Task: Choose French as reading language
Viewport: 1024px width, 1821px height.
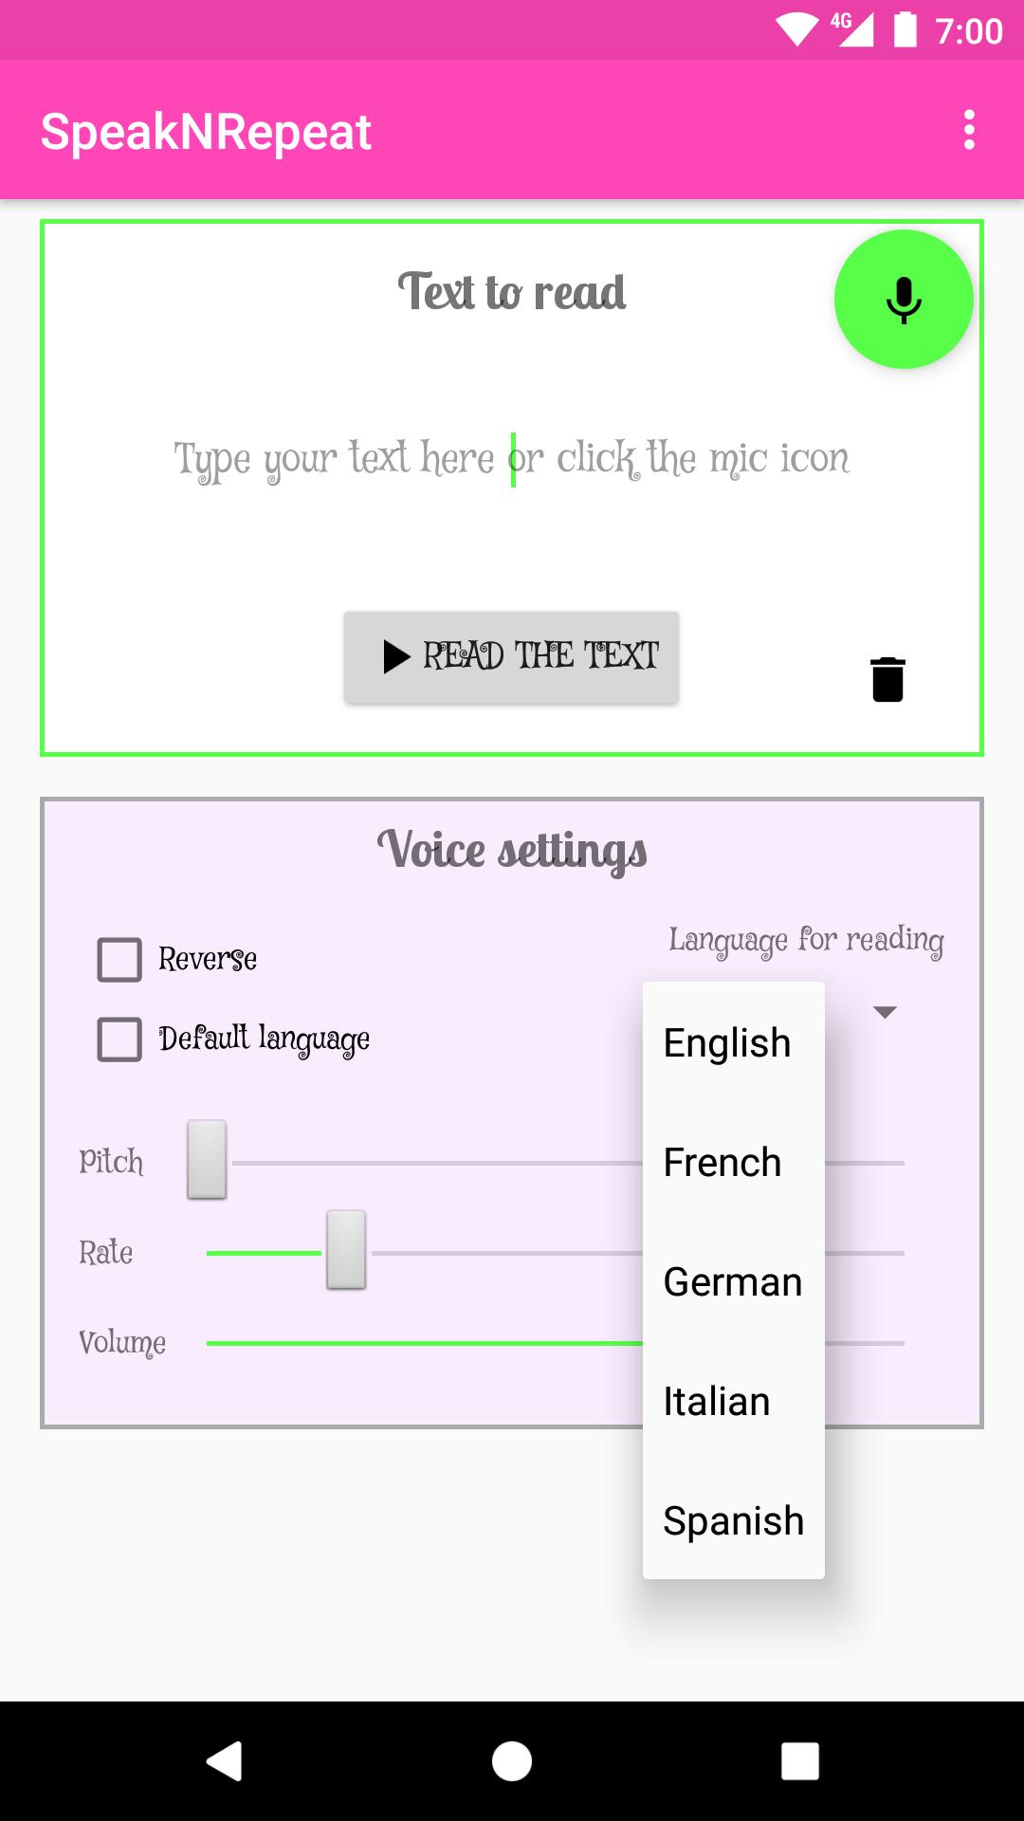Action: [722, 1163]
